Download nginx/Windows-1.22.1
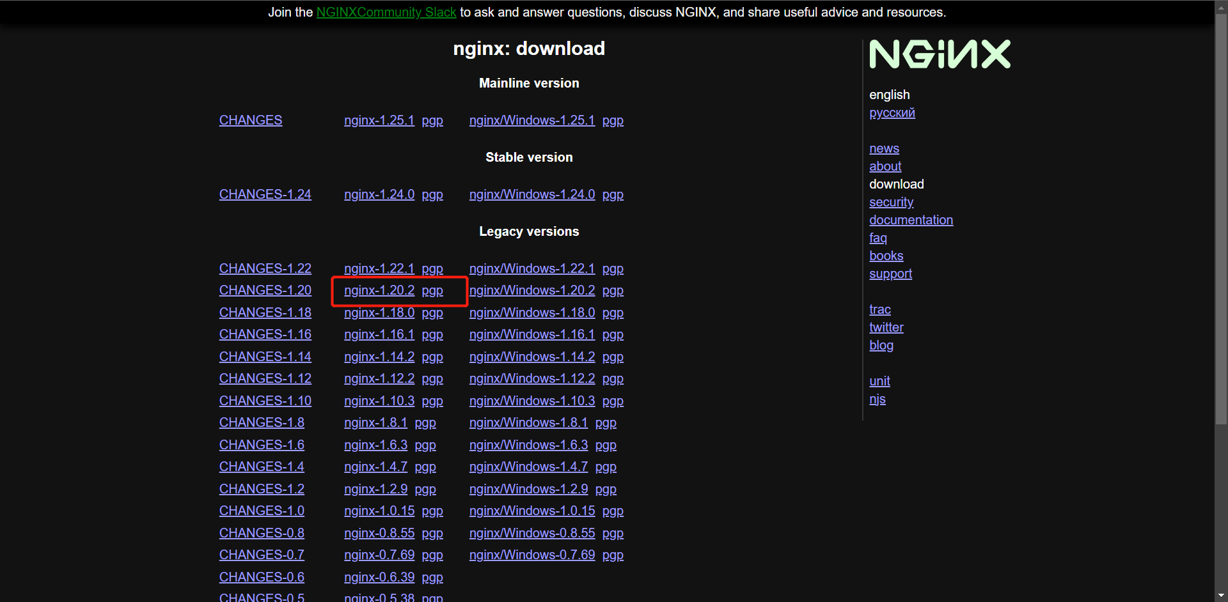1228x602 pixels. coord(532,268)
